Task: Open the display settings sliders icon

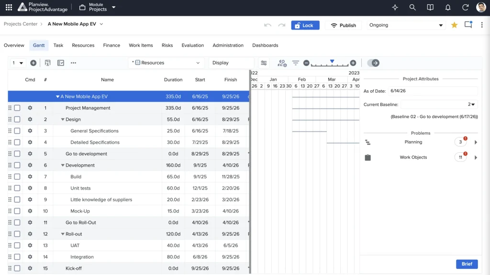Action: click(x=264, y=63)
